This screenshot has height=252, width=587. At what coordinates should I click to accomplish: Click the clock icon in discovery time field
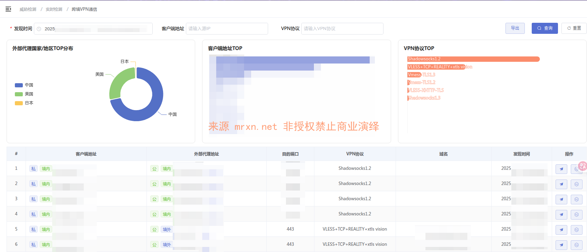coord(39,29)
